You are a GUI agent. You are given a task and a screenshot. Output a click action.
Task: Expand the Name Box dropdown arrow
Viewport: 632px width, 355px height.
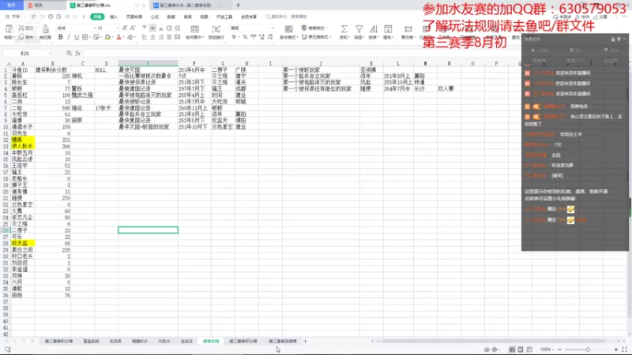tap(50, 53)
